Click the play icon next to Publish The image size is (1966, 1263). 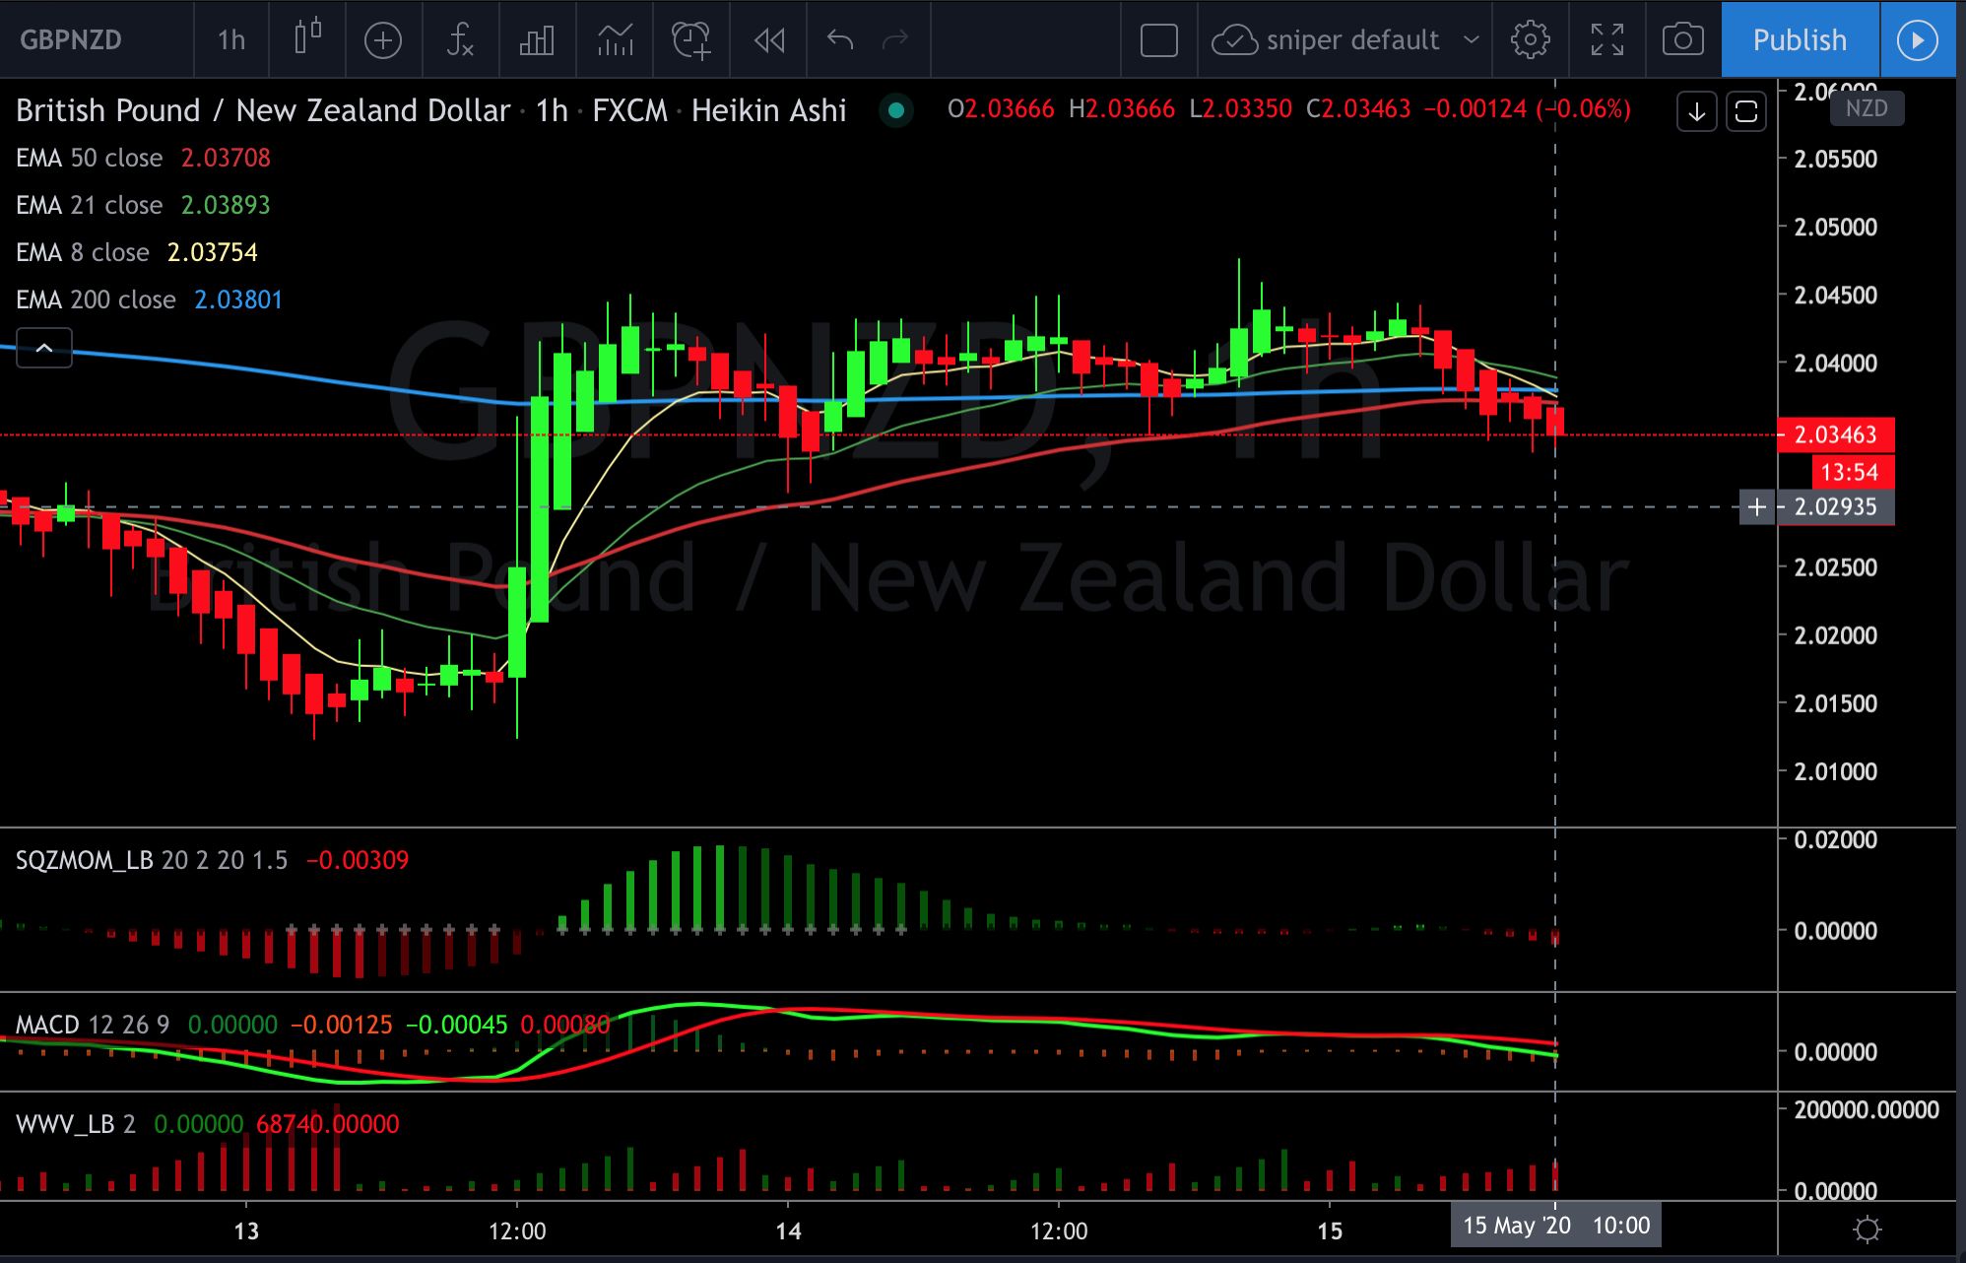click(x=1918, y=39)
